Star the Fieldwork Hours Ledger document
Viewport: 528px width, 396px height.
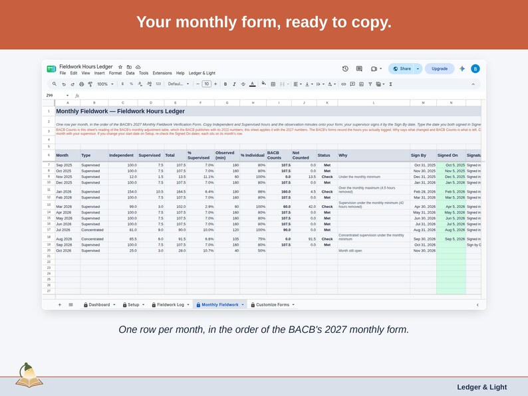120,67
